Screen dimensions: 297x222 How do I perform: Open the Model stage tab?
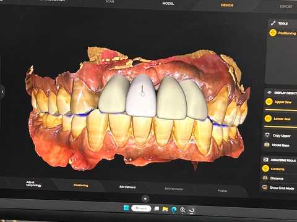tap(168, 3)
